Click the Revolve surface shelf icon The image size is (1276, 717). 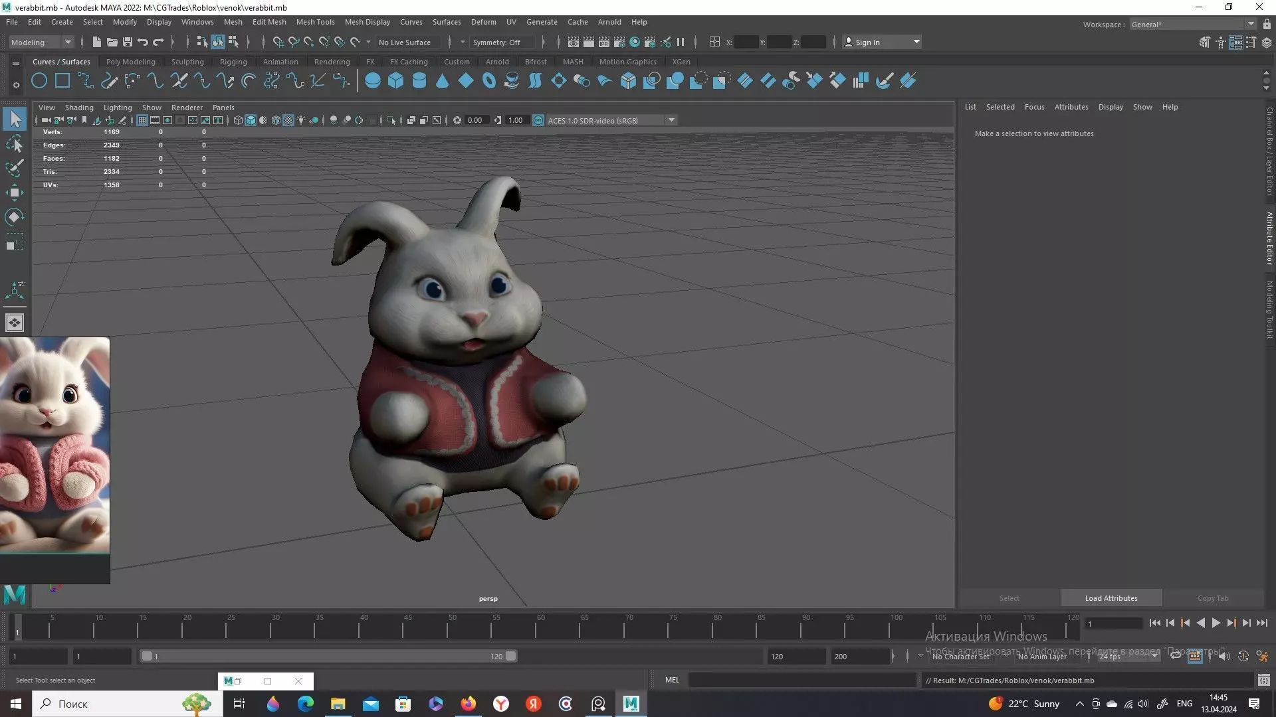pos(512,81)
